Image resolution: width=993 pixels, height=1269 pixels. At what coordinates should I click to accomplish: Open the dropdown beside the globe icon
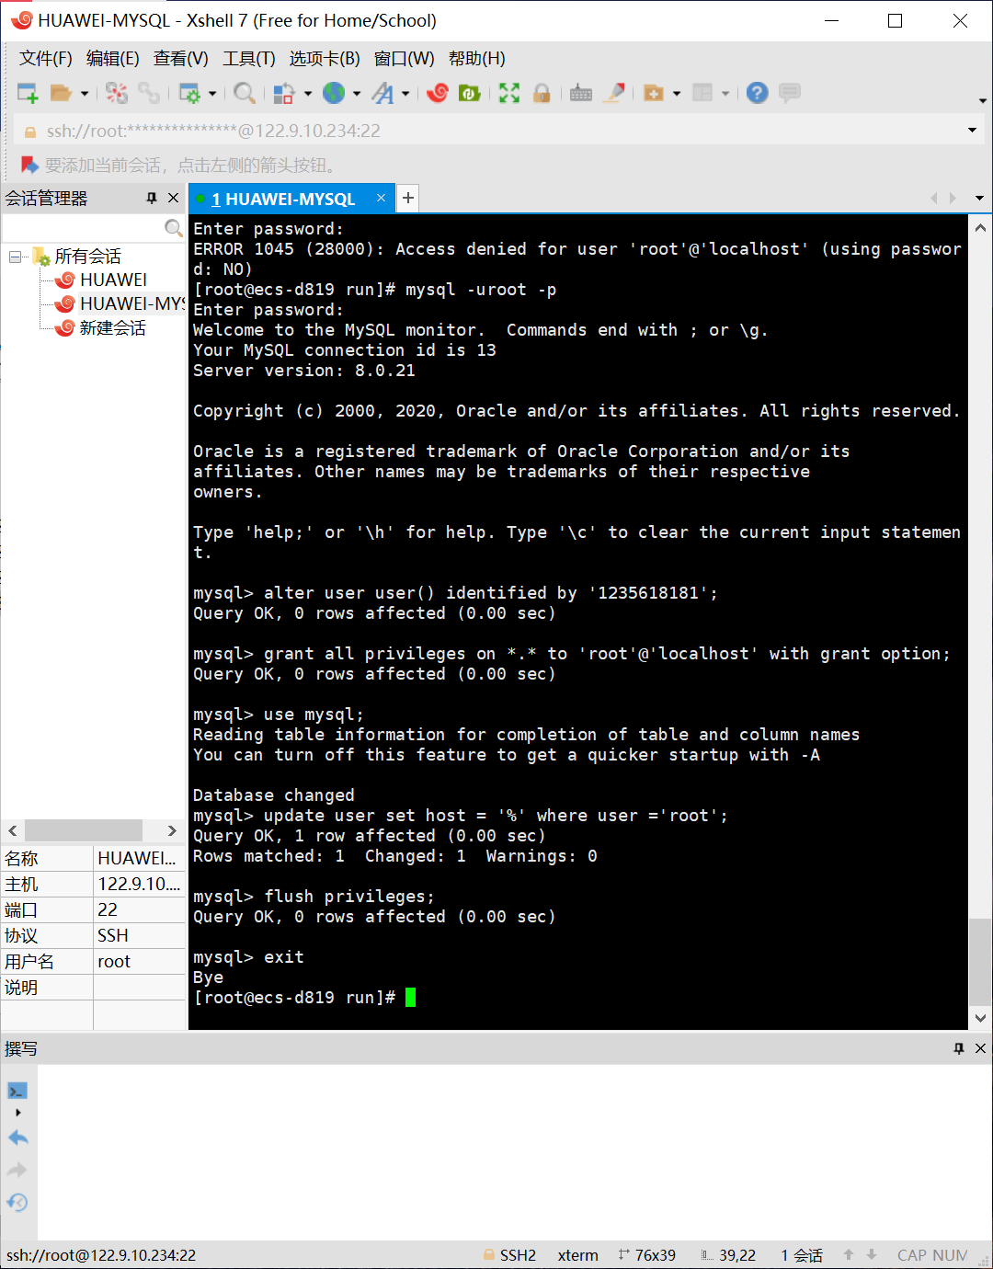point(357,94)
